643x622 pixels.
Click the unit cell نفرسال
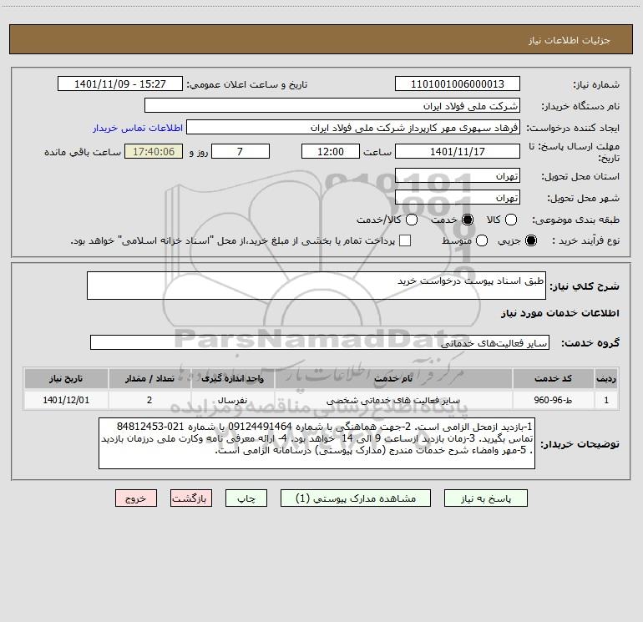click(232, 400)
